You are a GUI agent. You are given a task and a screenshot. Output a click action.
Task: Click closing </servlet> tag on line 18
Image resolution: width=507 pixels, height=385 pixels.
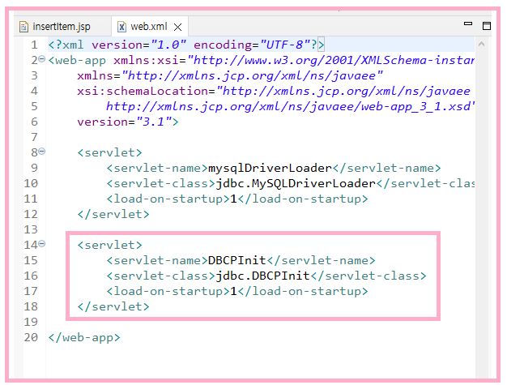pos(113,306)
